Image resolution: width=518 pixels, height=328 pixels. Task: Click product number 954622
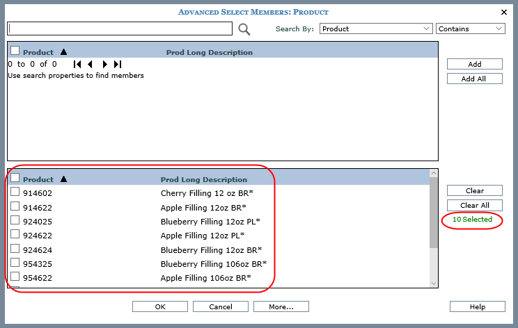pyautogui.click(x=38, y=278)
